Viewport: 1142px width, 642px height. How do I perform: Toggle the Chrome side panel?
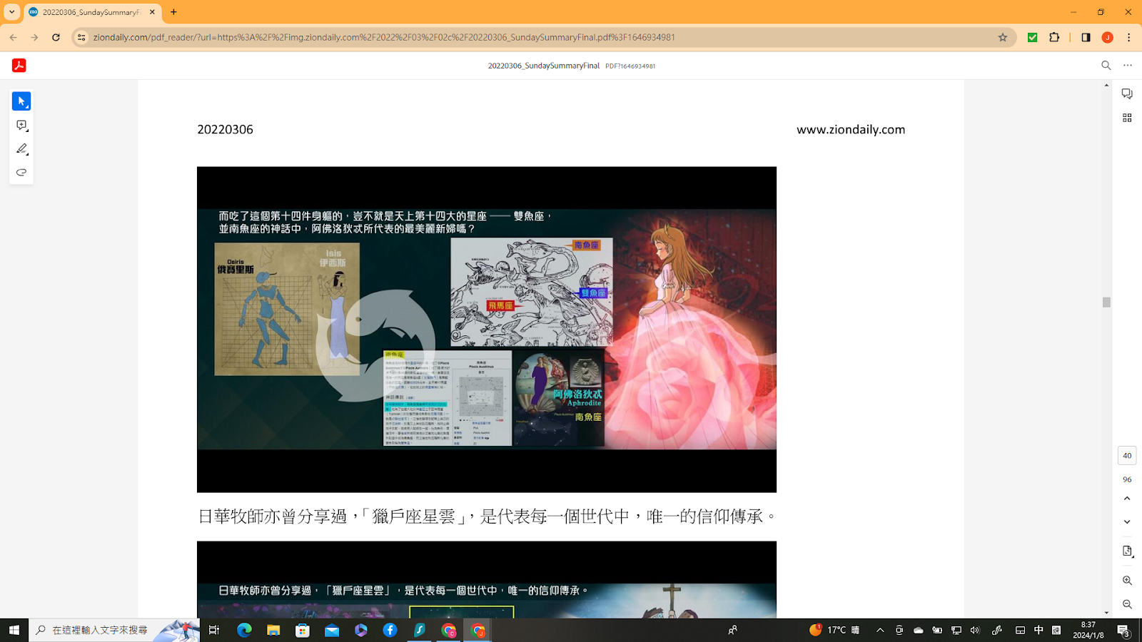[1086, 37]
